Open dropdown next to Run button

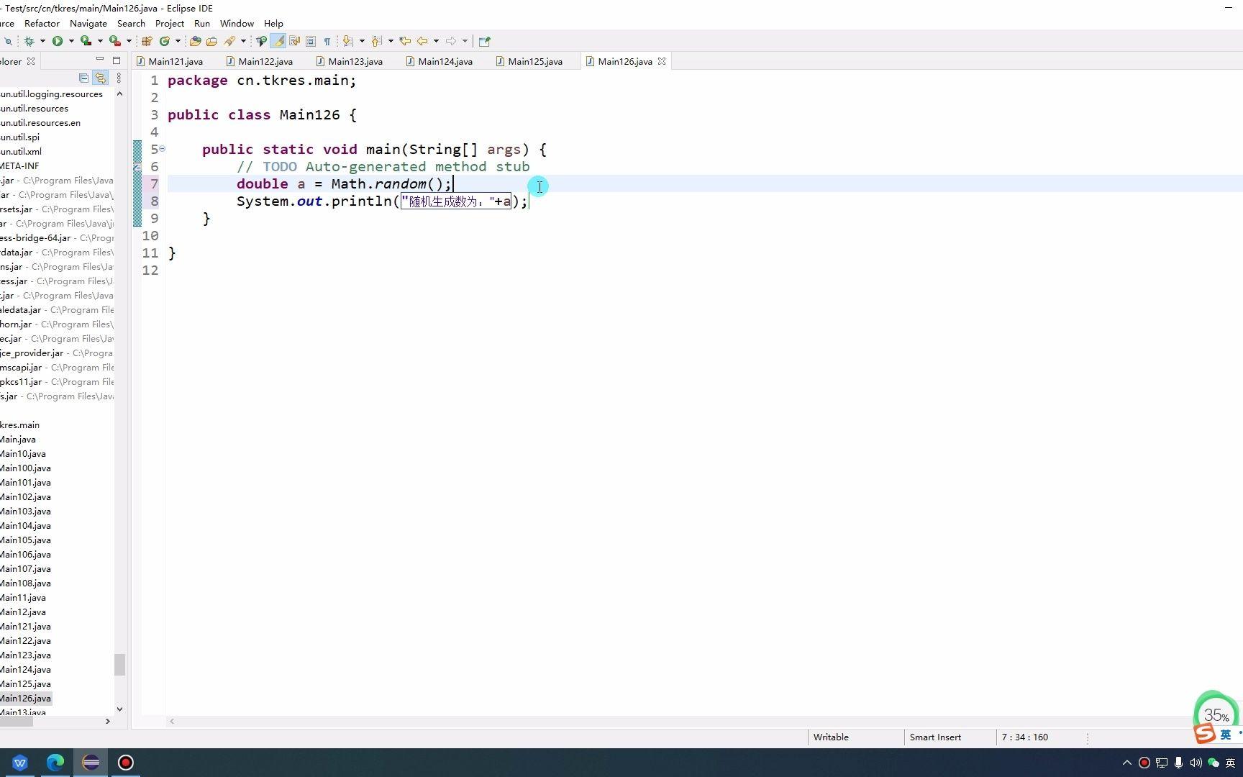71,41
